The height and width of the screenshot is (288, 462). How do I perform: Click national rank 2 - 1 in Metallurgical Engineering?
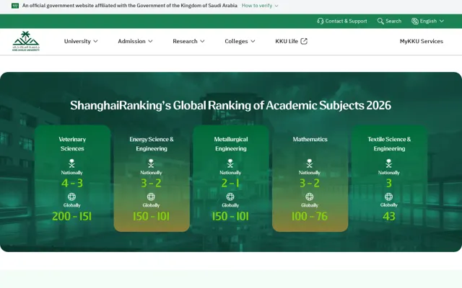(230, 183)
